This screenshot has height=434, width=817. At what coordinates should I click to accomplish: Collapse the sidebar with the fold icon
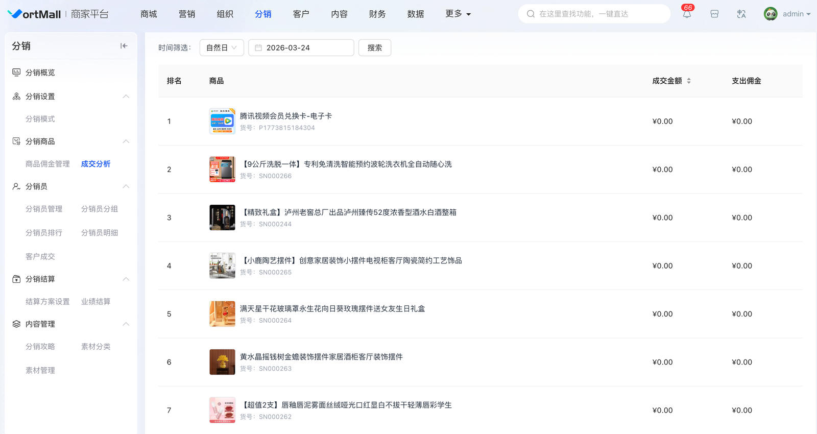[x=124, y=46]
